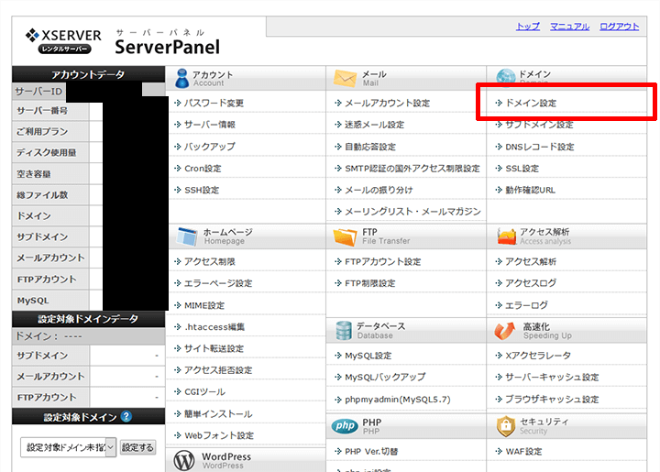Open サーバーキャッシュ設定
Screen dimensions: 660x472
point(552,378)
